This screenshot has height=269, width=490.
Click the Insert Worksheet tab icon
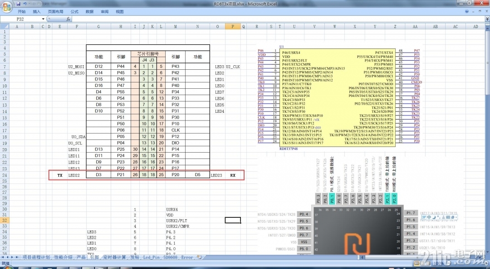[199, 257]
